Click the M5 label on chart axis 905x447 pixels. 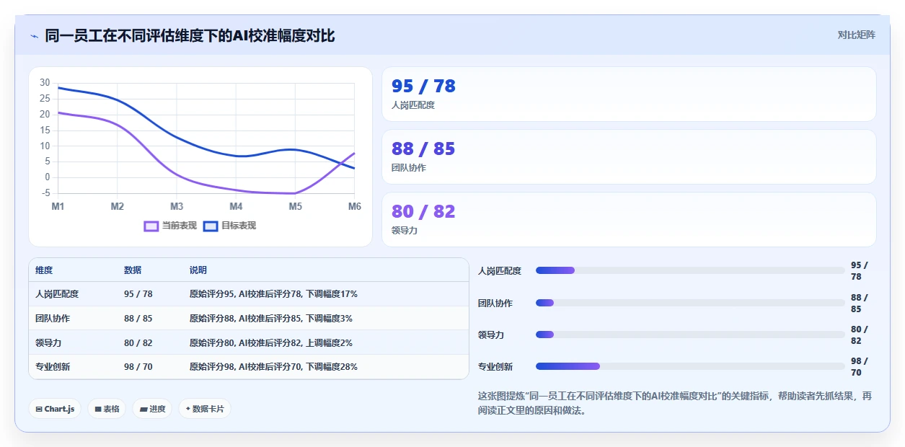[295, 207]
